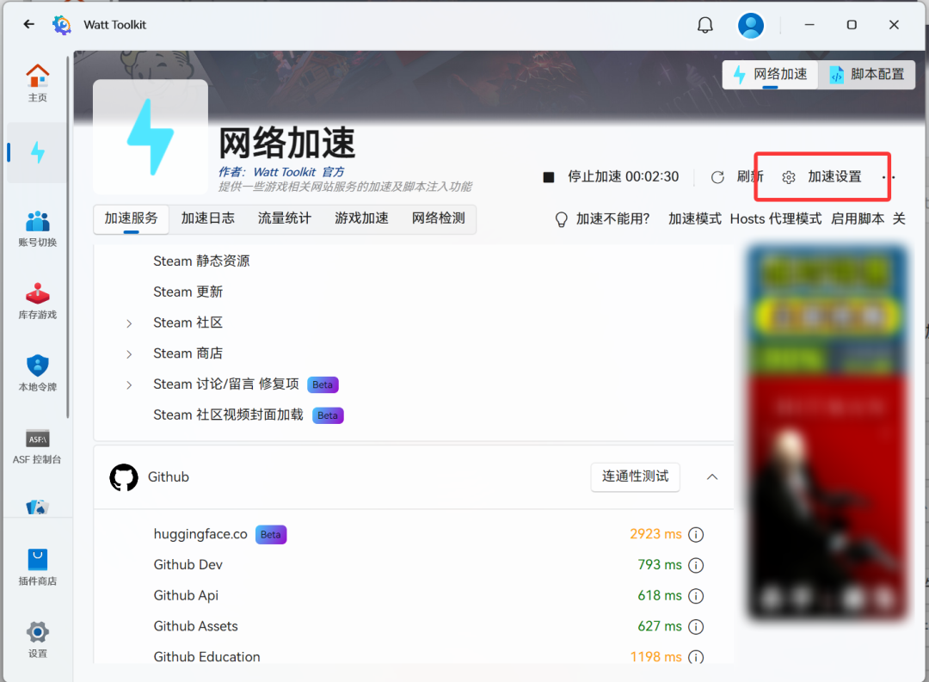Open 库存游戏 library games in sidebar
The width and height of the screenshot is (929, 682).
(37, 301)
